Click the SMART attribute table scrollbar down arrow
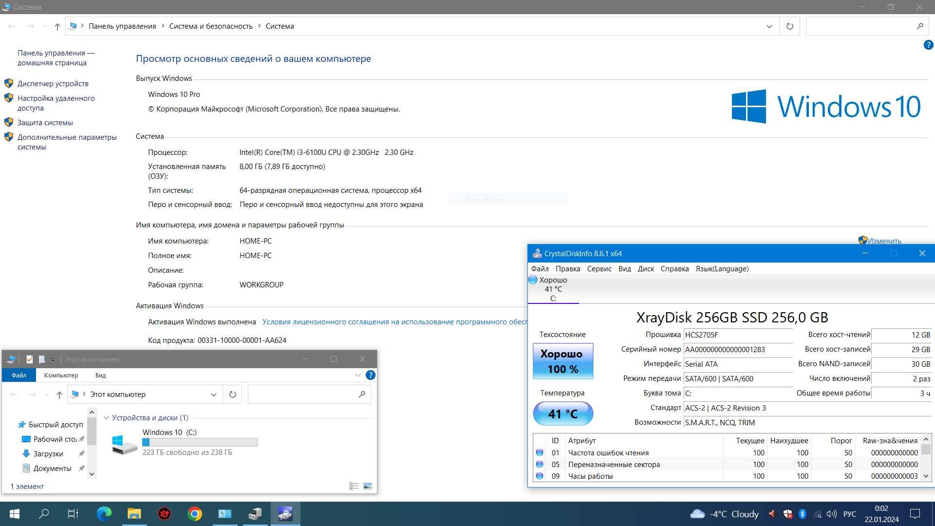Screen dimensions: 935x526 point(926,476)
